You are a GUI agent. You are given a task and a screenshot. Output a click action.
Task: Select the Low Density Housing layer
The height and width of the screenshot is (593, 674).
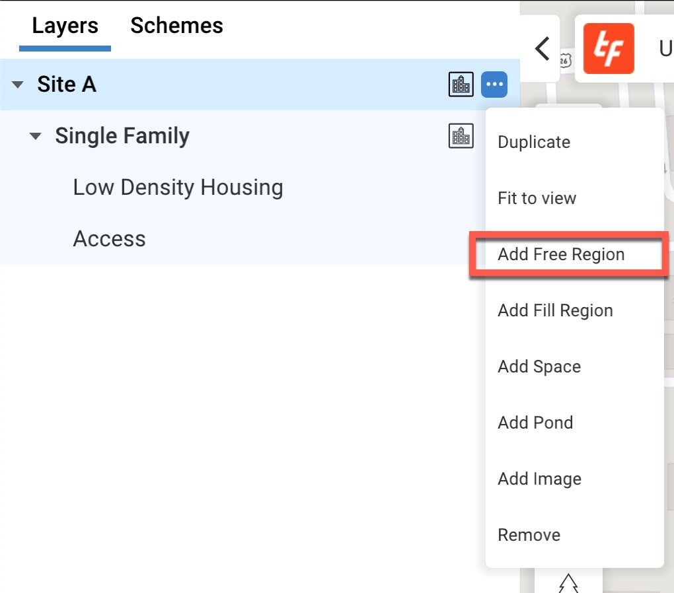(177, 187)
